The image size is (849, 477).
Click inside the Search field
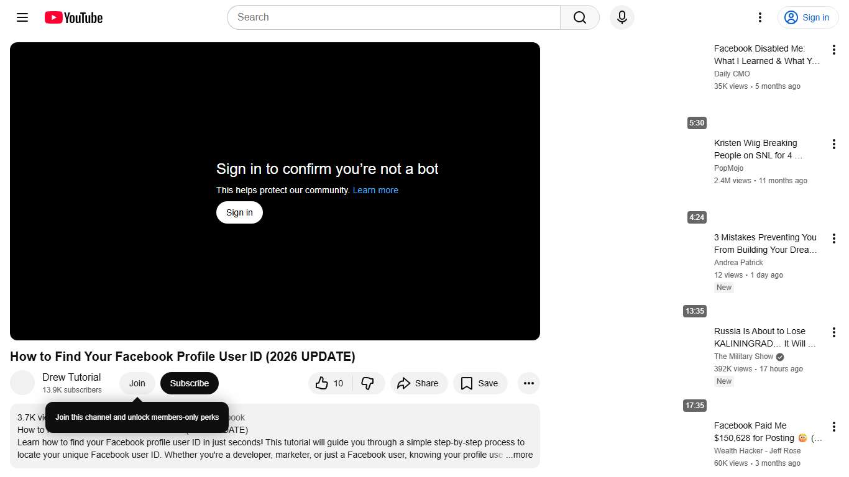click(x=373, y=17)
